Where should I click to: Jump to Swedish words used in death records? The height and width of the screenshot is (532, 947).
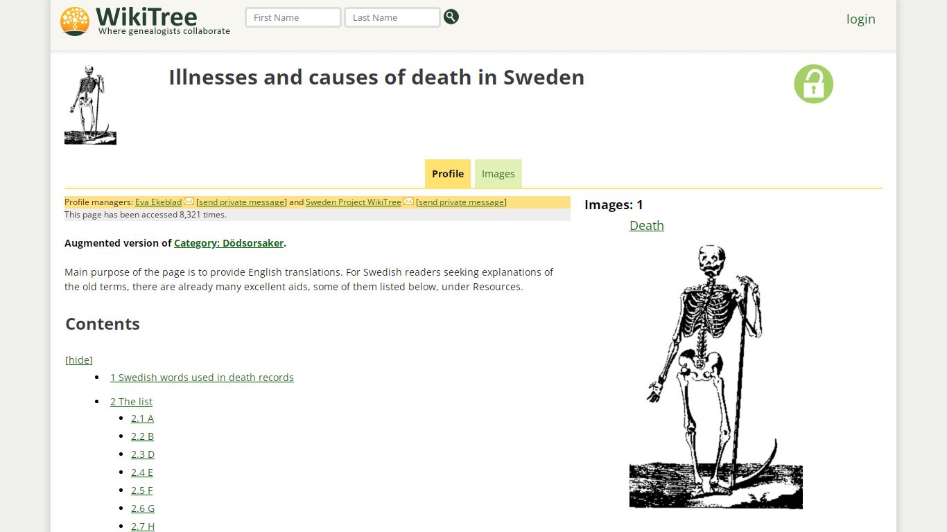coord(202,378)
